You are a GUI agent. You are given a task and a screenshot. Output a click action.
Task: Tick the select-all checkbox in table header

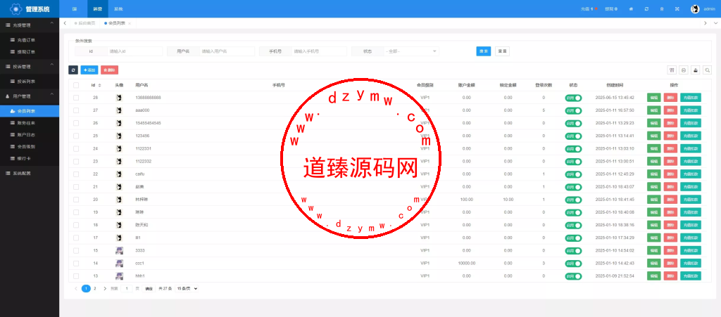click(x=76, y=85)
